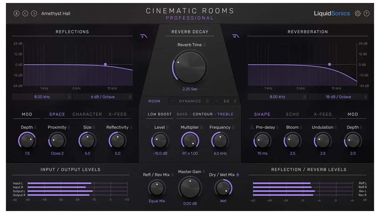Click the lock icon on Reverberation 8.00 kHz field
Screen dimensions: 380x214
tap(305, 97)
